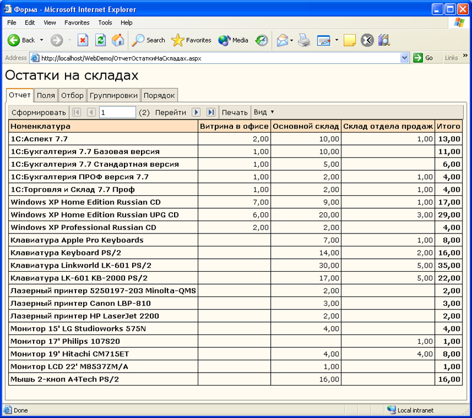Open the Media pane

pos(233,40)
